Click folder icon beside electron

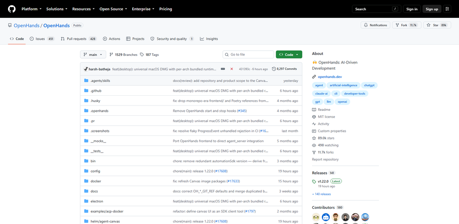[86, 201]
